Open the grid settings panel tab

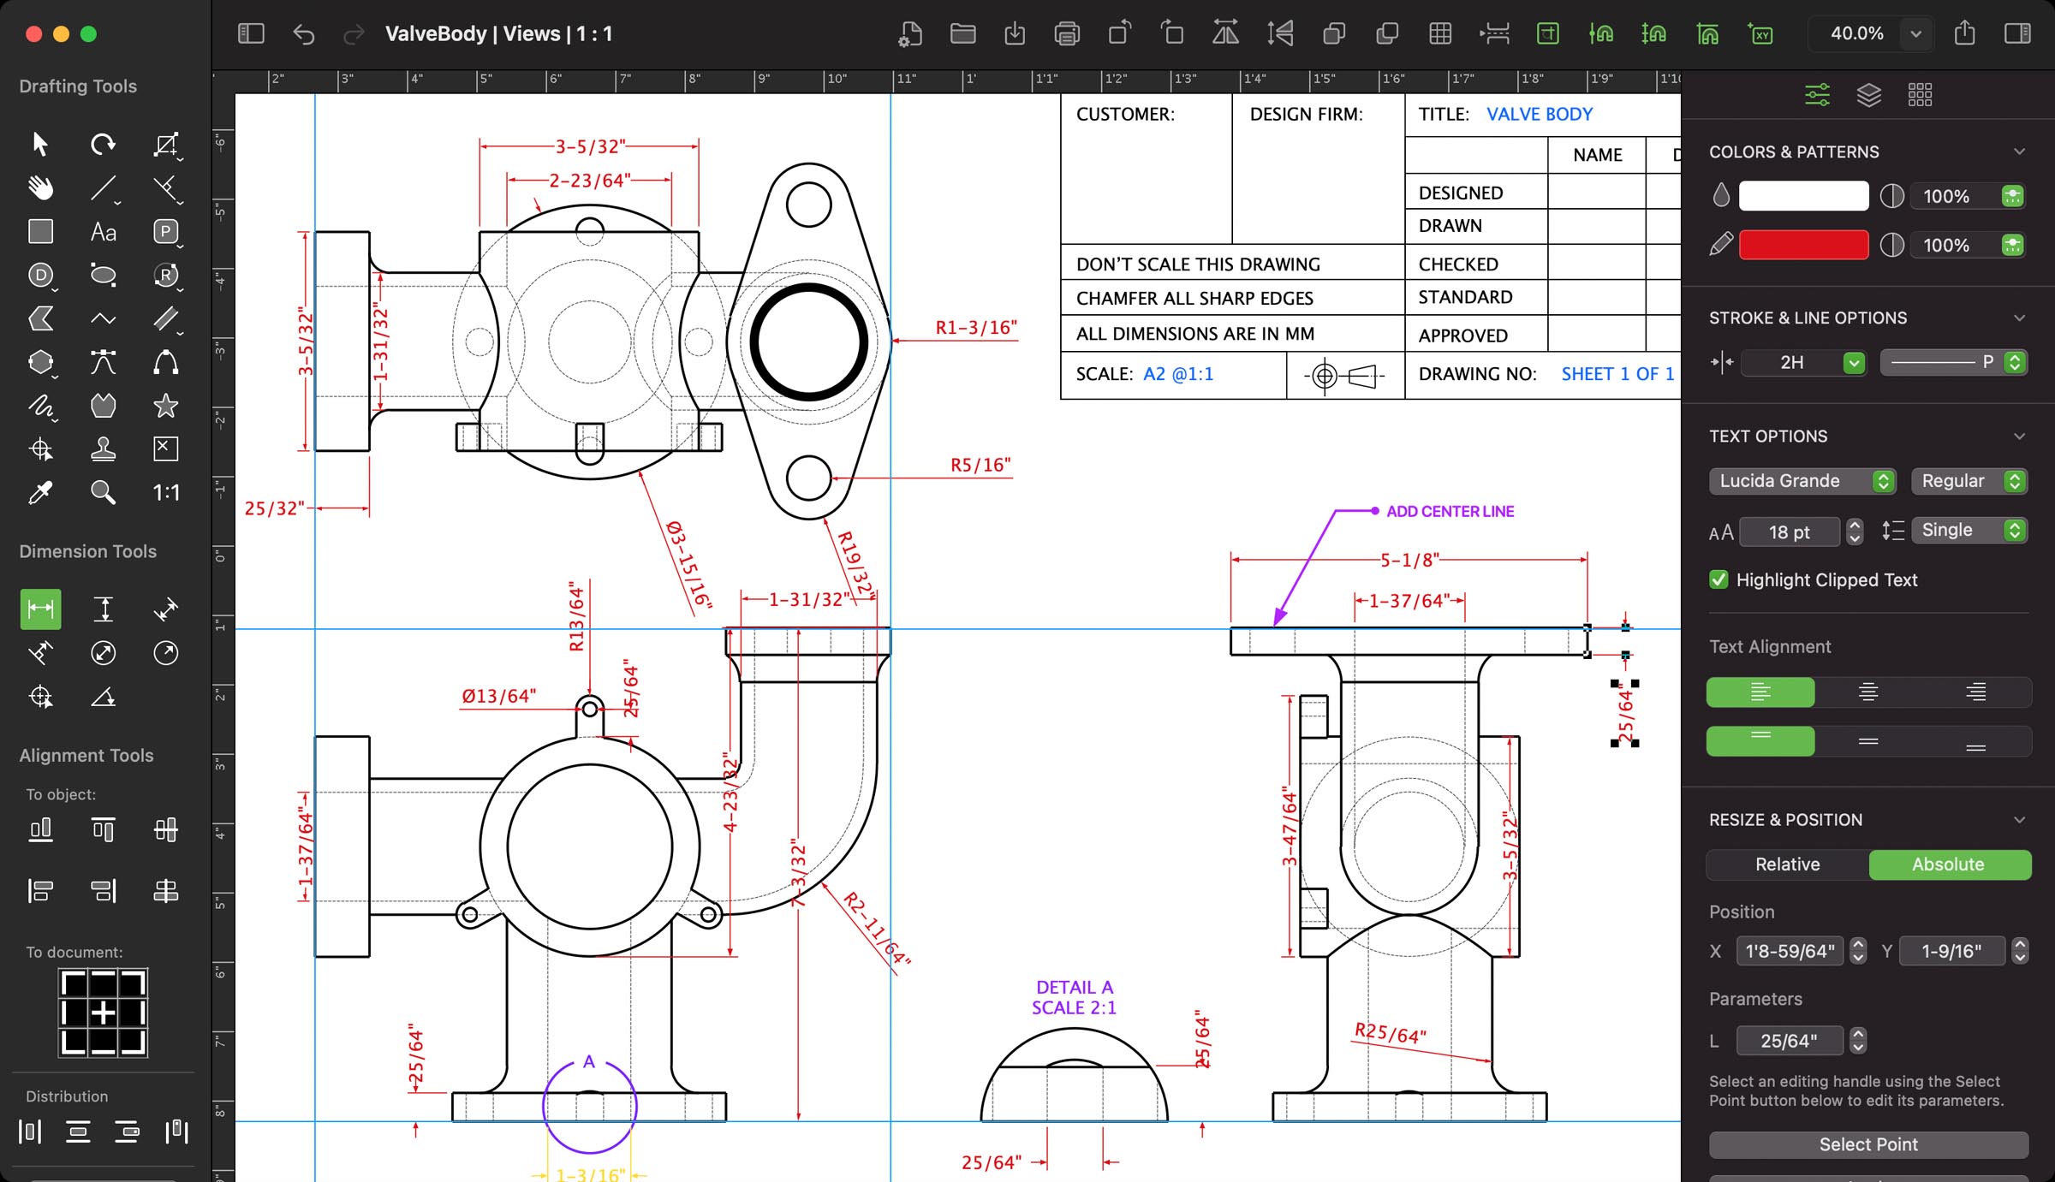coord(1921,94)
